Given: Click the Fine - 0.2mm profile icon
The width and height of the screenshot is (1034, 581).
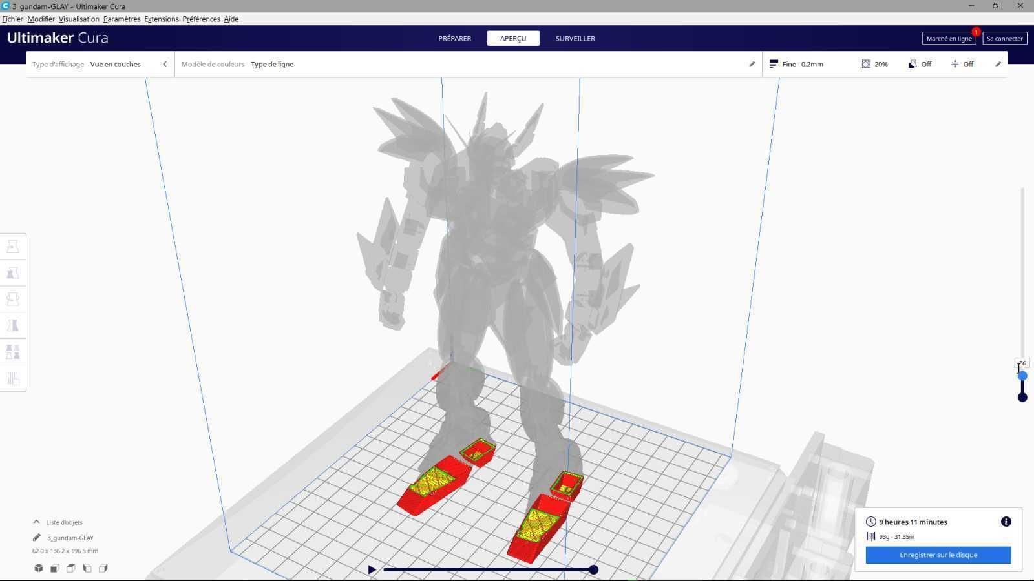Looking at the screenshot, I should [774, 64].
